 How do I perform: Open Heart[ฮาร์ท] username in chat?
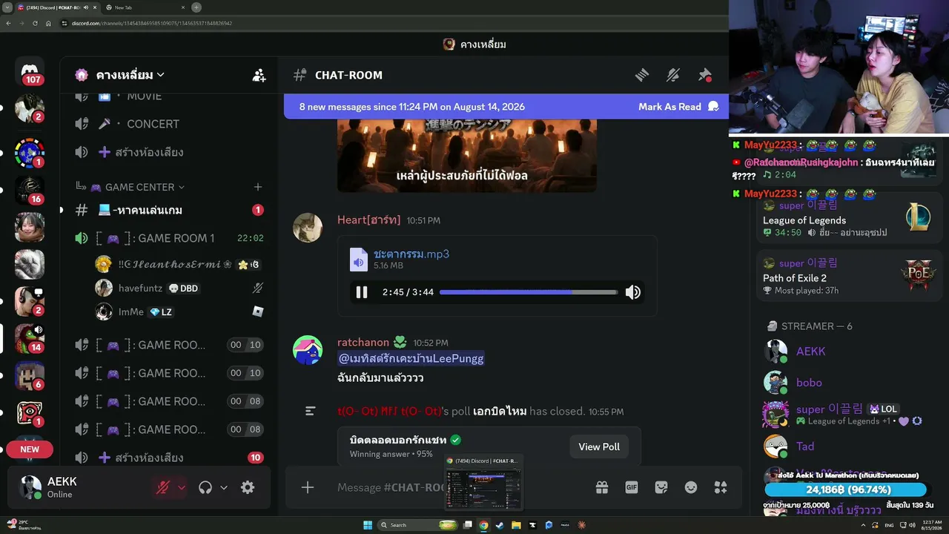368,220
